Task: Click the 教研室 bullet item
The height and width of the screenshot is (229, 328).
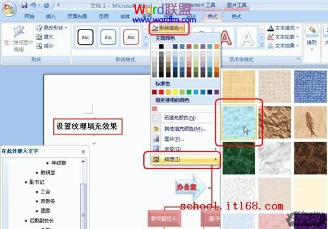Action: click(48, 173)
